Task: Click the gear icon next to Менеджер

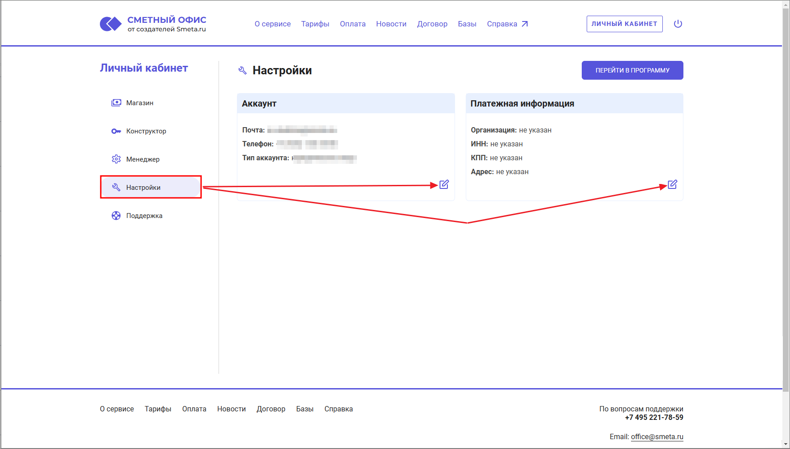Action: pyautogui.click(x=116, y=159)
